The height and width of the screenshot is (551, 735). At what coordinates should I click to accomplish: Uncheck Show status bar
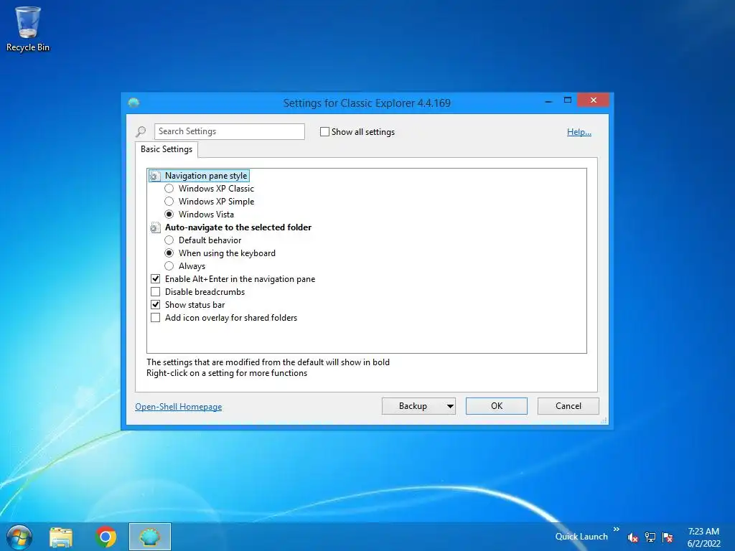coord(156,304)
